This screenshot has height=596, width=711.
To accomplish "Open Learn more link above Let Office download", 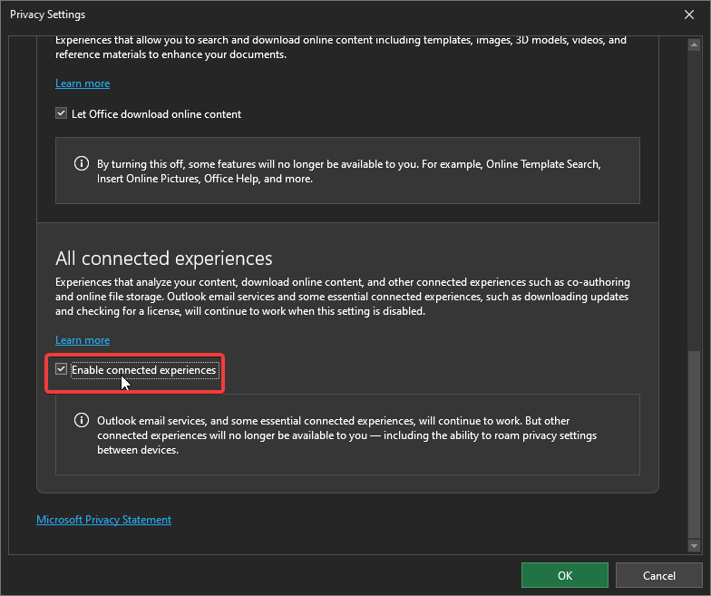I will pos(83,83).
